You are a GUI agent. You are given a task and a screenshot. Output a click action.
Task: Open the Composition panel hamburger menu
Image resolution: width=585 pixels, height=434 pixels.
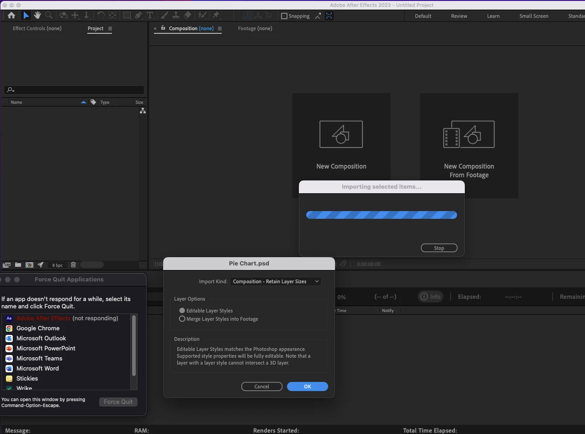coord(219,28)
